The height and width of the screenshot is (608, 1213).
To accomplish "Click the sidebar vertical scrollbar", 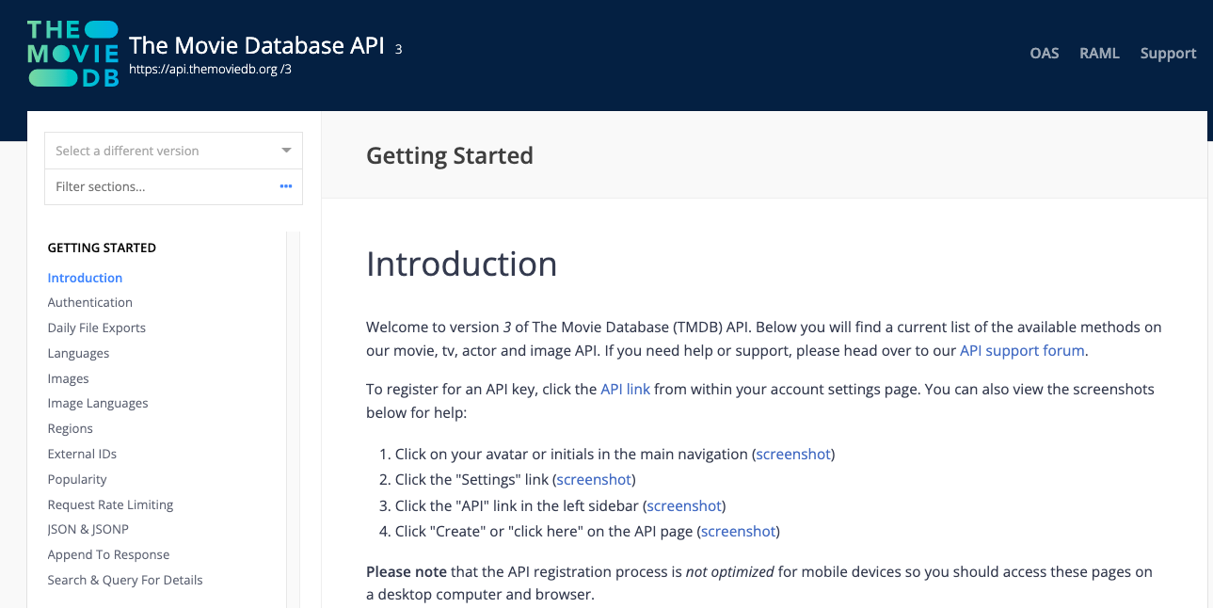I will pyautogui.click(x=293, y=419).
